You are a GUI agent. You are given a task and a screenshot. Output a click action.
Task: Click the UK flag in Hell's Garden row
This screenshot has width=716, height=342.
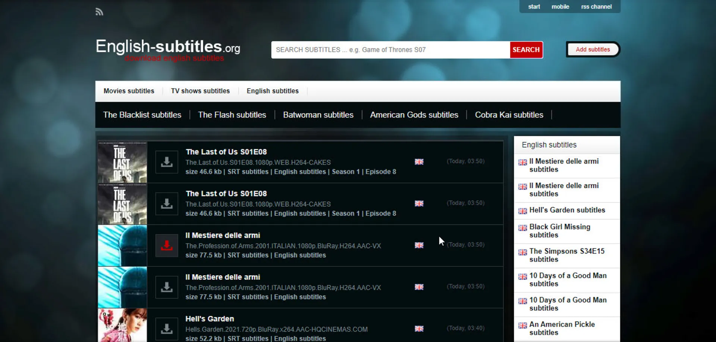419,329
